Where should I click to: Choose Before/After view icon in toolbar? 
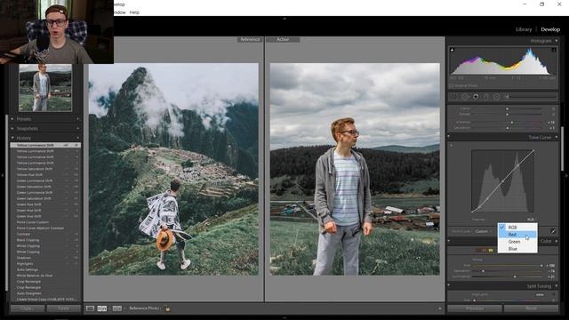pos(116,308)
